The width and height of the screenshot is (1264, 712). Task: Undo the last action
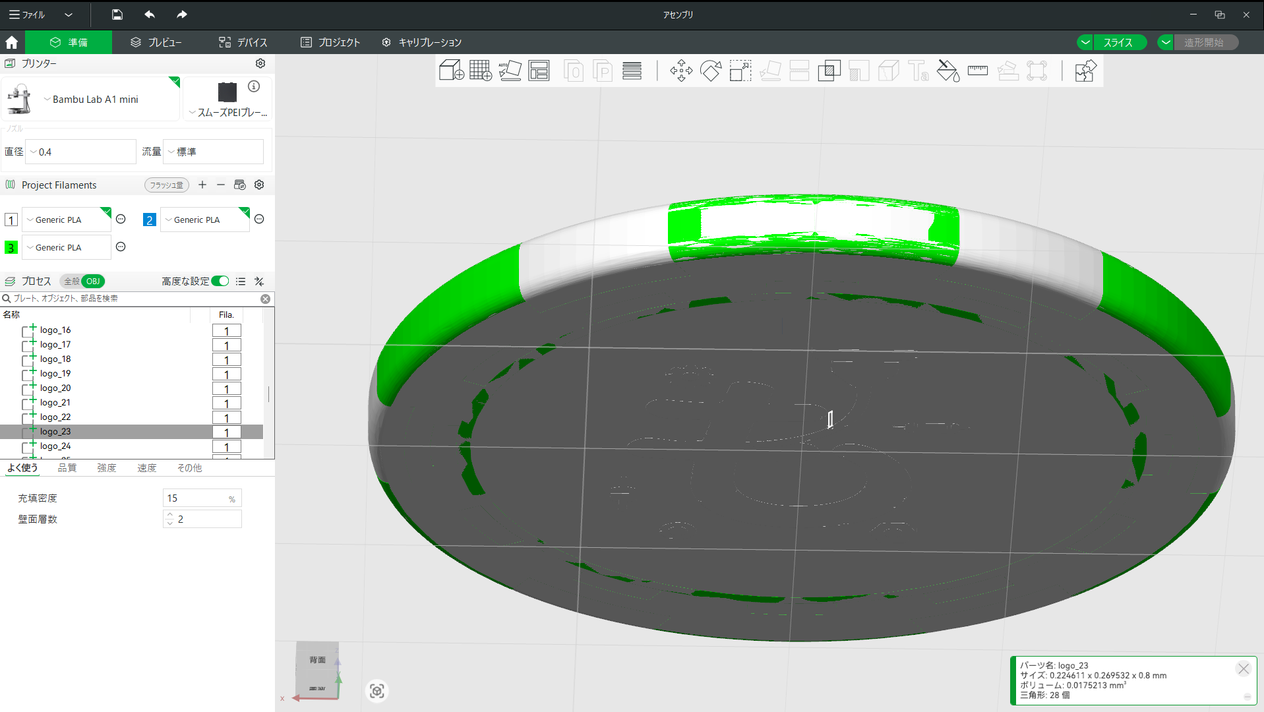[150, 15]
